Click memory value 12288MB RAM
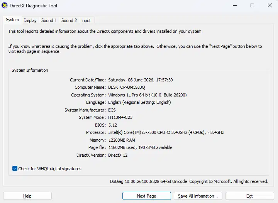Screen dimensions: 278x203 [122, 140]
